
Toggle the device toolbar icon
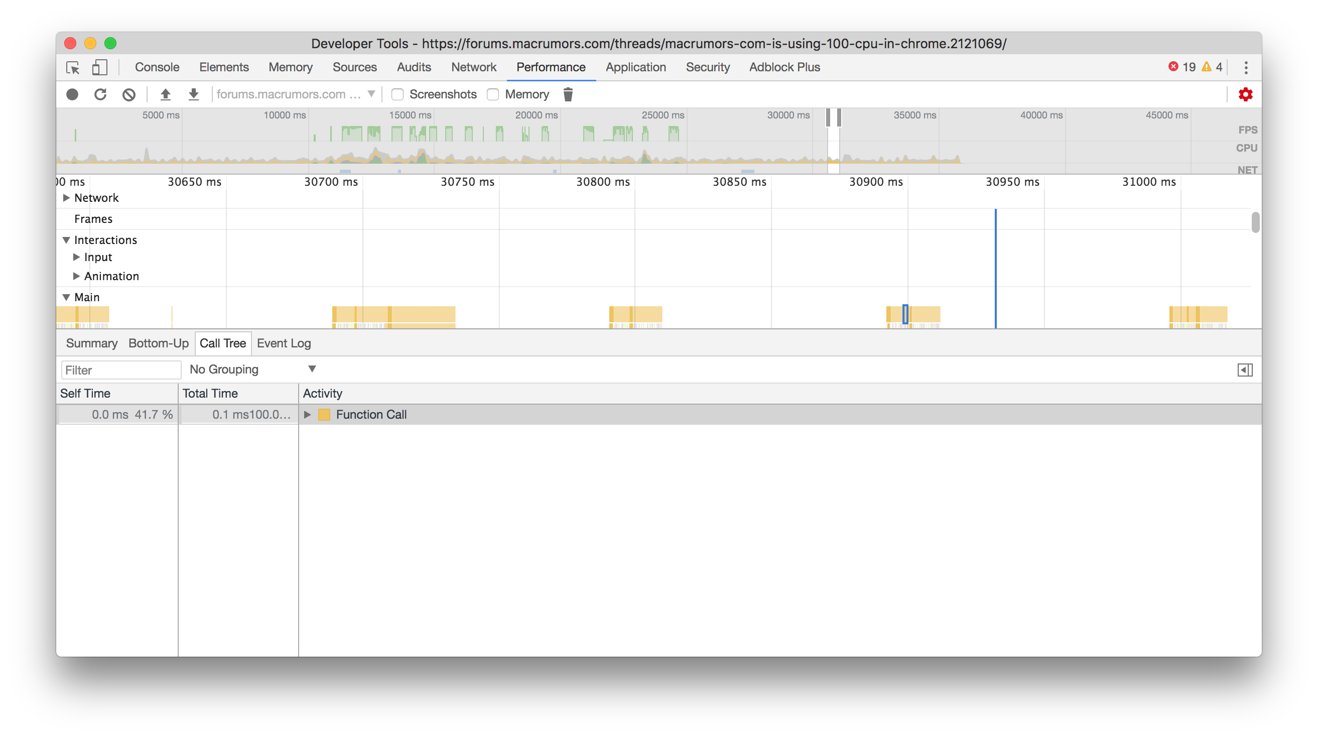99,67
